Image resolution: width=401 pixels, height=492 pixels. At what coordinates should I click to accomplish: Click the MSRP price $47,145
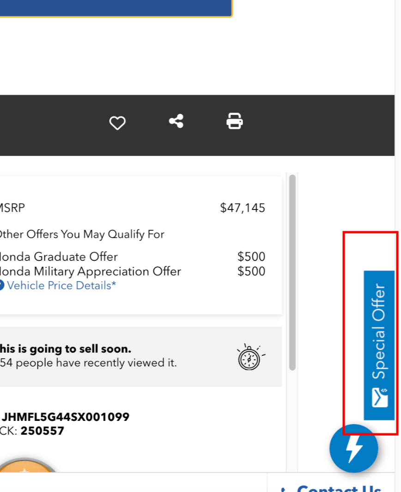point(243,208)
